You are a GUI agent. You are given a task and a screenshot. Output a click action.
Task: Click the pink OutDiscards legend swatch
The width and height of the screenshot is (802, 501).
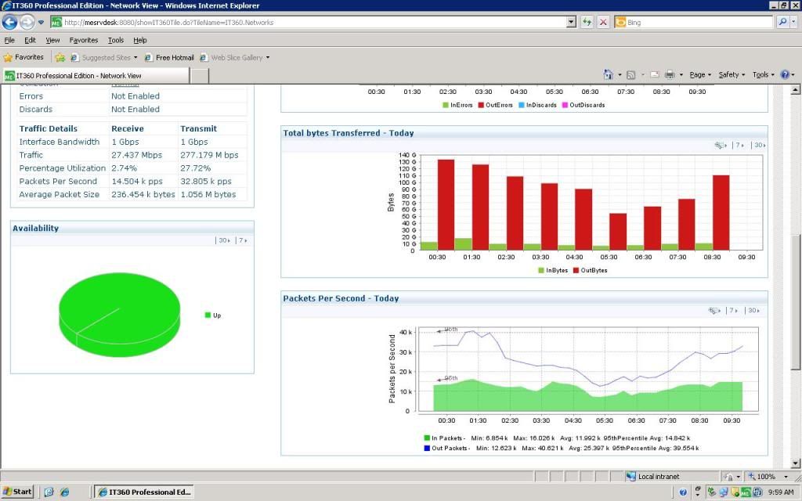[565, 105]
